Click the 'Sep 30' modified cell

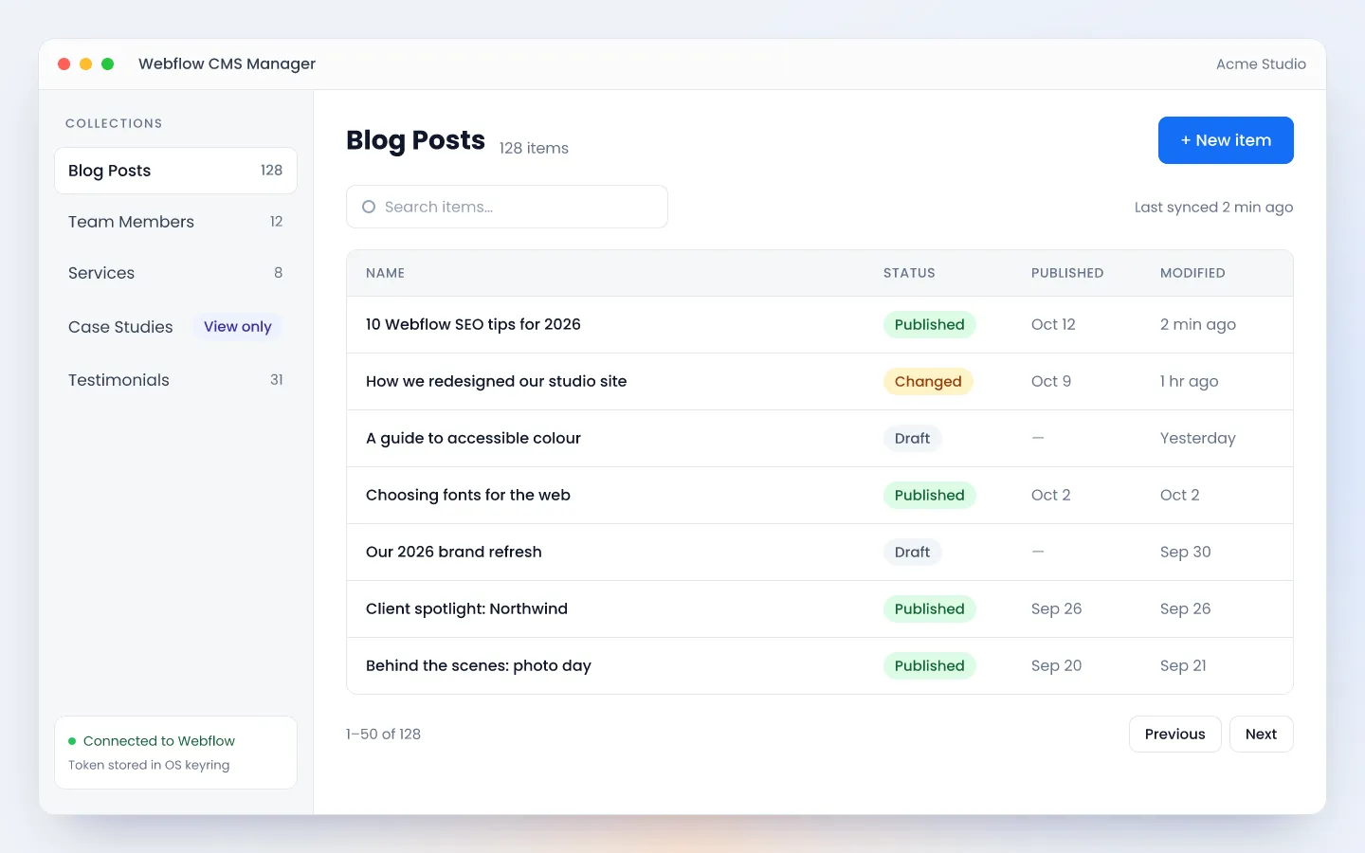point(1186,552)
